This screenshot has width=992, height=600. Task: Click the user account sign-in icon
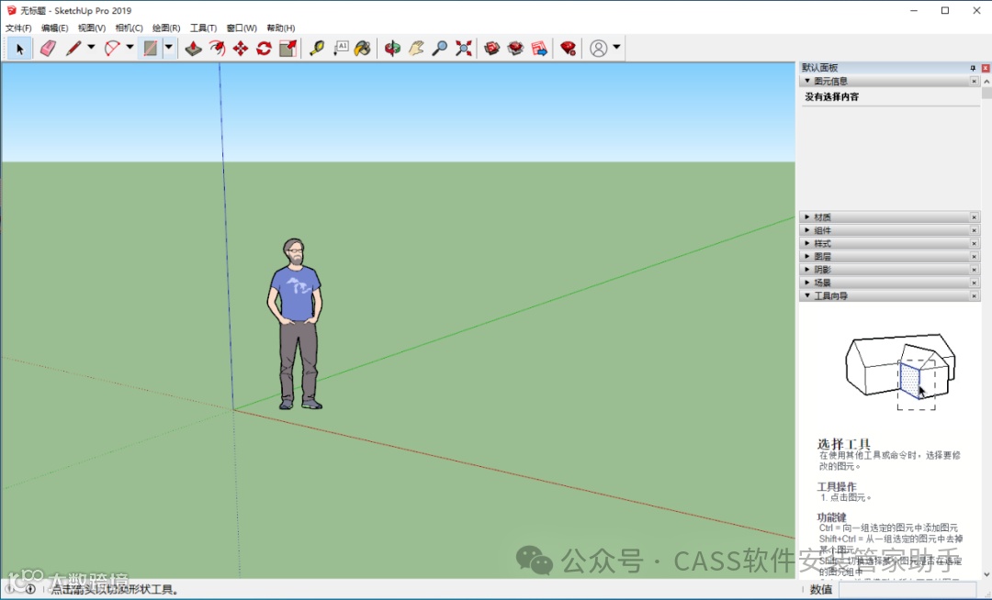(599, 48)
